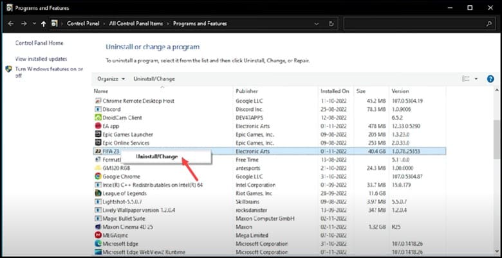
Task: Click the 40.4 GB size value
Action: coord(375,151)
